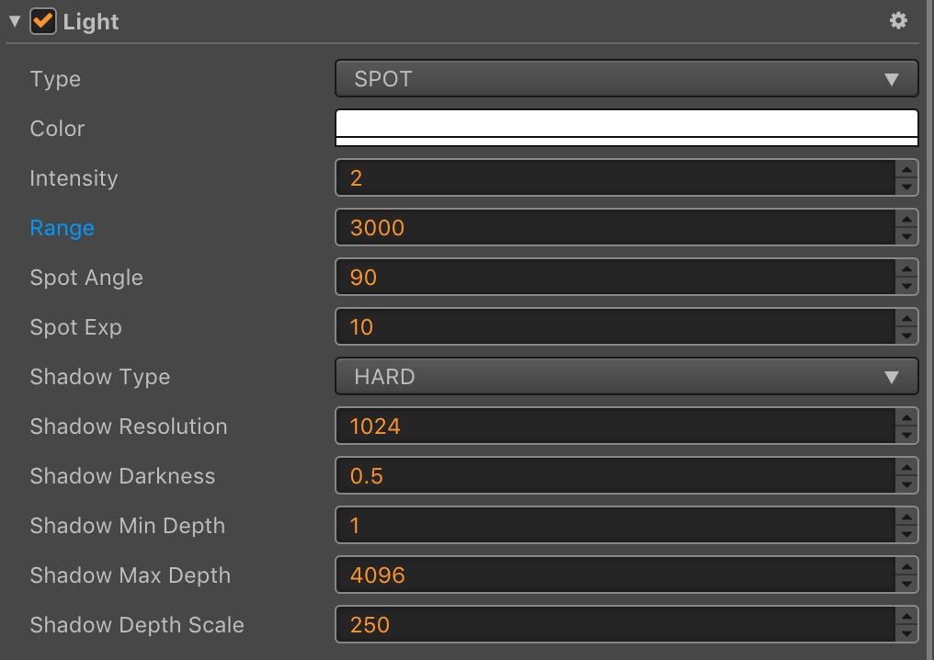Open the Type dropdown showing SPOT

click(627, 78)
